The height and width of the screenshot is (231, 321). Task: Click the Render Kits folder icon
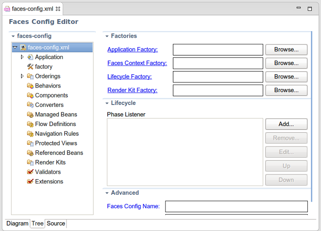pyautogui.click(x=30, y=163)
